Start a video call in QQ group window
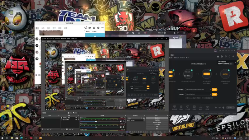 (90, 28)
